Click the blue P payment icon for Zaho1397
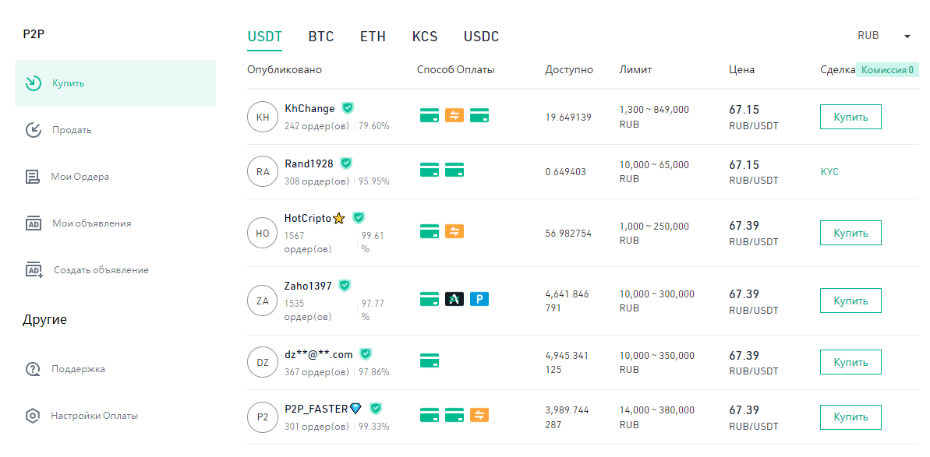This screenshot has width=930, height=457. pyautogui.click(x=479, y=299)
